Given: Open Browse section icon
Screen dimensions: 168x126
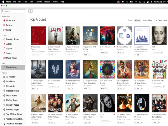Looking at the screenshot, I should (x=4, y=25).
